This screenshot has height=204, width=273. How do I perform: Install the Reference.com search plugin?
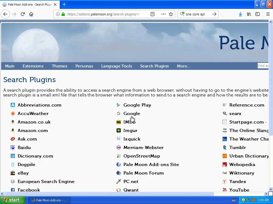[247, 105]
